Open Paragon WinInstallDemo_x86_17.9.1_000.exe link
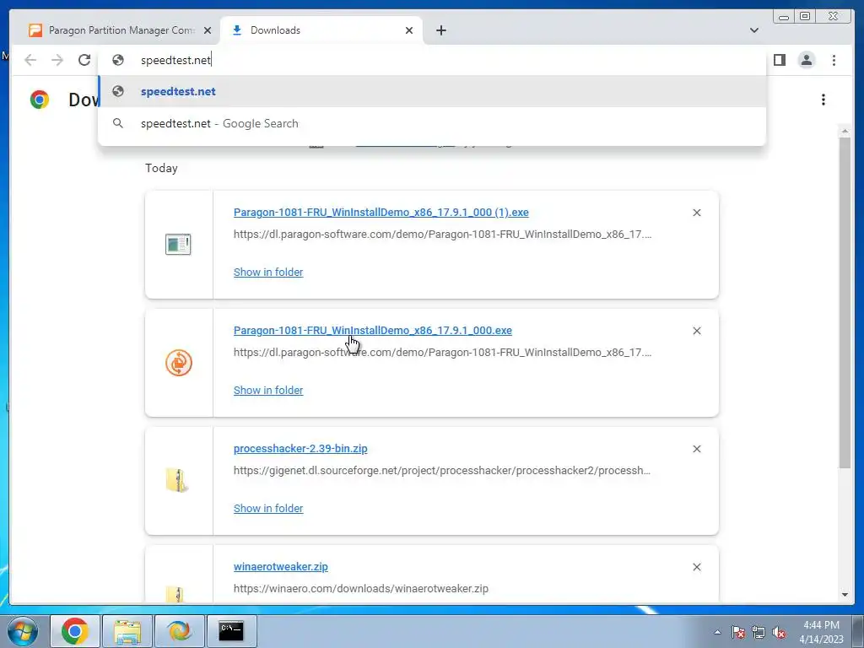This screenshot has height=648, width=864. coord(372,330)
